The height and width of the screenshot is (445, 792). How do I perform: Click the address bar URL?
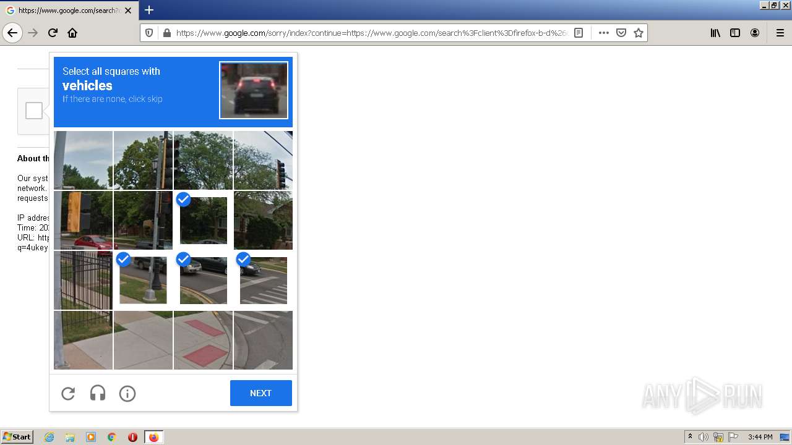pos(371,33)
